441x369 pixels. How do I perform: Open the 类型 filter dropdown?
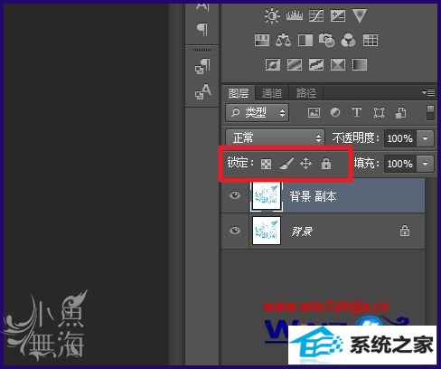coord(257,113)
